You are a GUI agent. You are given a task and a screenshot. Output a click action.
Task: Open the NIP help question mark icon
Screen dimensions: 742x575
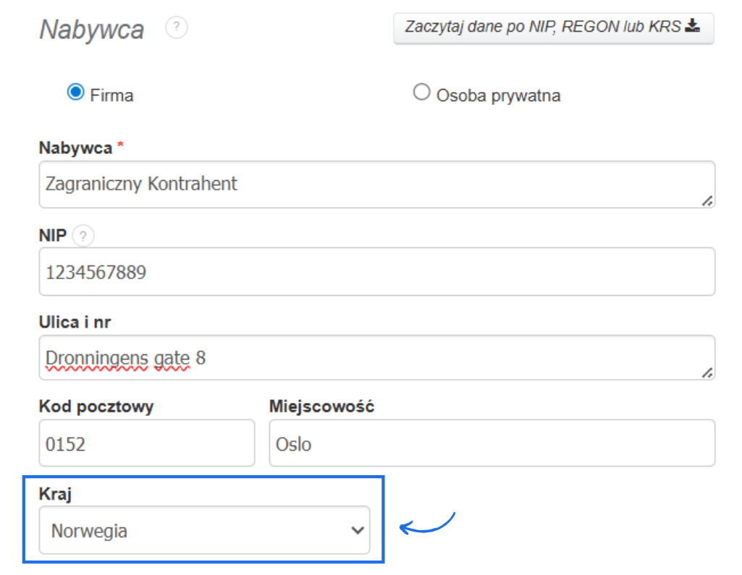[x=83, y=236]
